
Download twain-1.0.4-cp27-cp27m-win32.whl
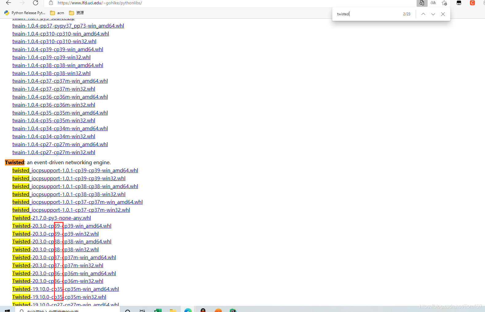pos(54,152)
